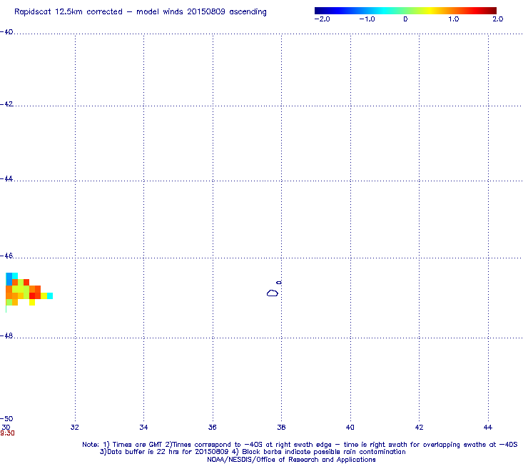The height and width of the screenshot is (464, 528).
Task: Click the small island outline above the larger one
Action: point(279,283)
